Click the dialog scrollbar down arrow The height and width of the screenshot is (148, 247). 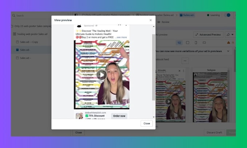click(x=154, y=117)
